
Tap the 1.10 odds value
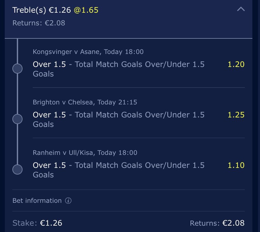click(236, 165)
